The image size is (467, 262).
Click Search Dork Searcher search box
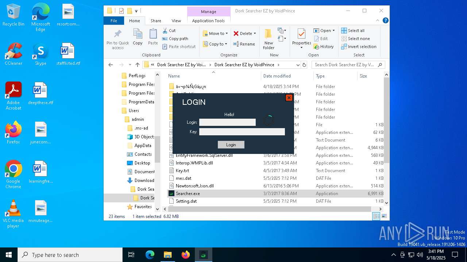tap(348, 65)
